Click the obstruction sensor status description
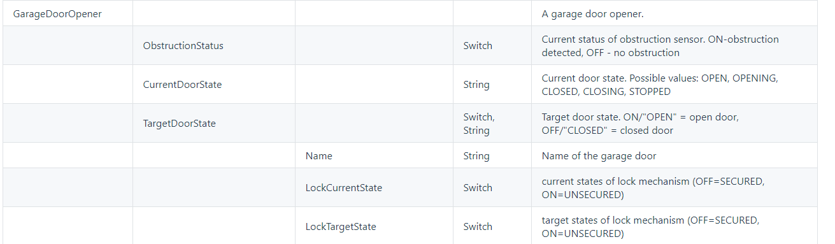Screen dimensions: 835x244 click(x=660, y=46)
